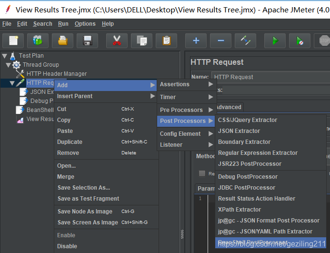The width and height of the screenshot is (330, 253).
Task: Click the Stop test icon
Action: 323,40
